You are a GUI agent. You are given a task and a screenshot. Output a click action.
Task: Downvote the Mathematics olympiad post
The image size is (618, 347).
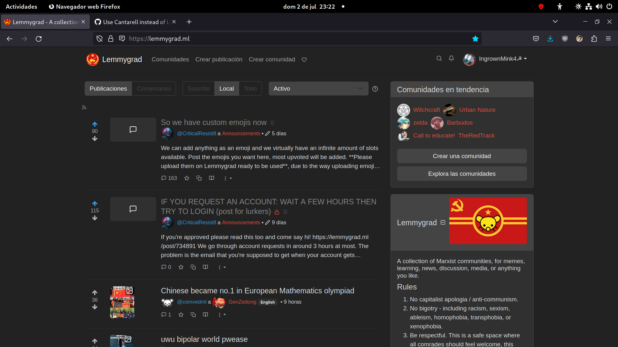tap(95, 307)
